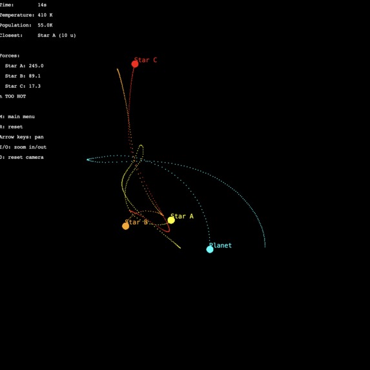Click the 'Arrow keys: pan' hint
The image size is (370, 370).
pos(22,137)
